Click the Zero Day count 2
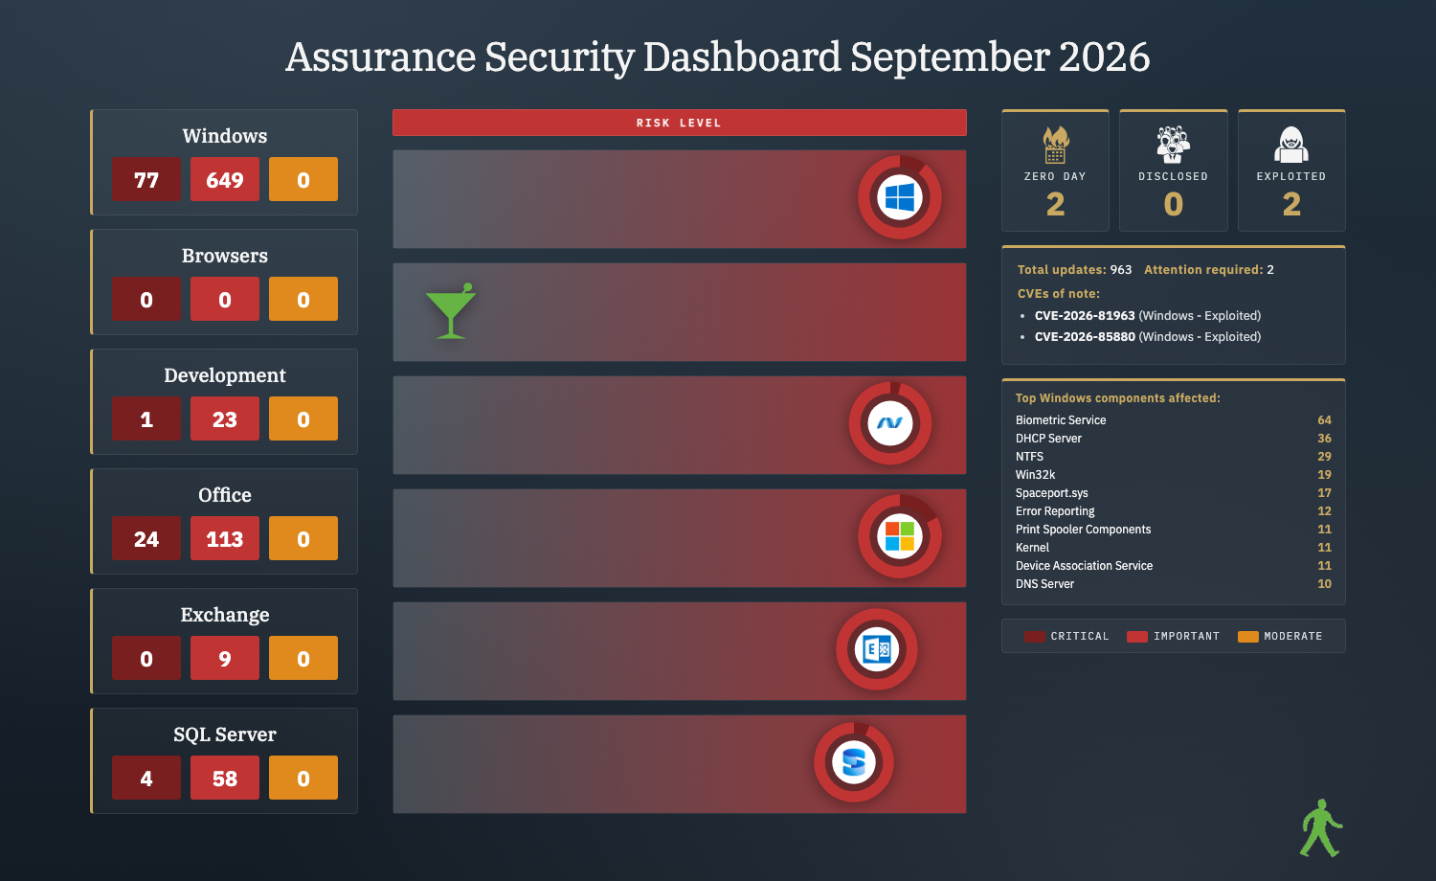This screenshot has width=1436, height=881. coord(1055,204)
